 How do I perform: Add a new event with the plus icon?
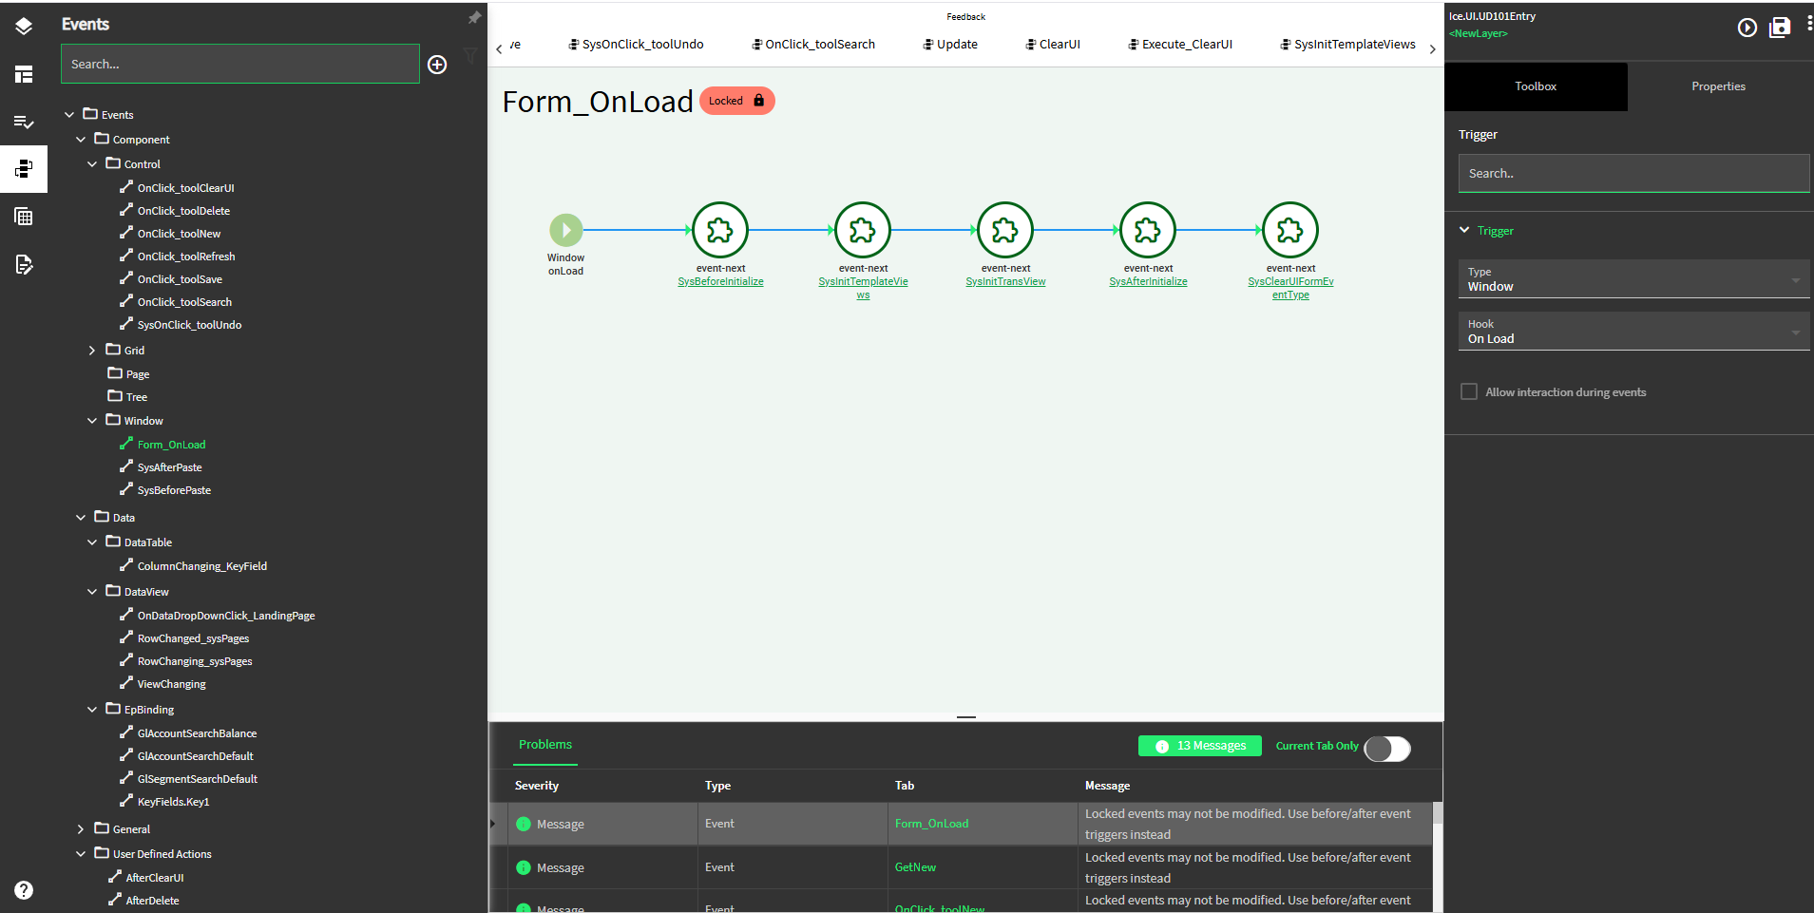click(437, 65)
